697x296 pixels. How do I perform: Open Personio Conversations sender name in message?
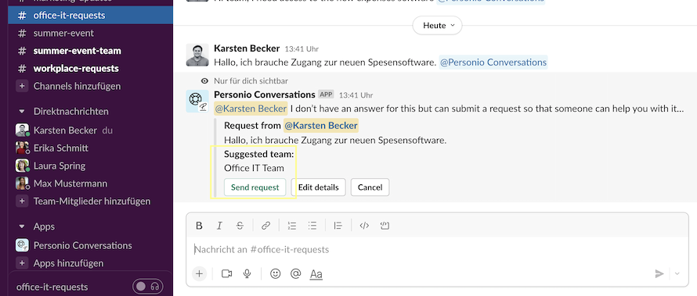click(x=265, y=95)
